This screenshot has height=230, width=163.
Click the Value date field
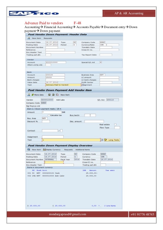[x=52, y=82]
